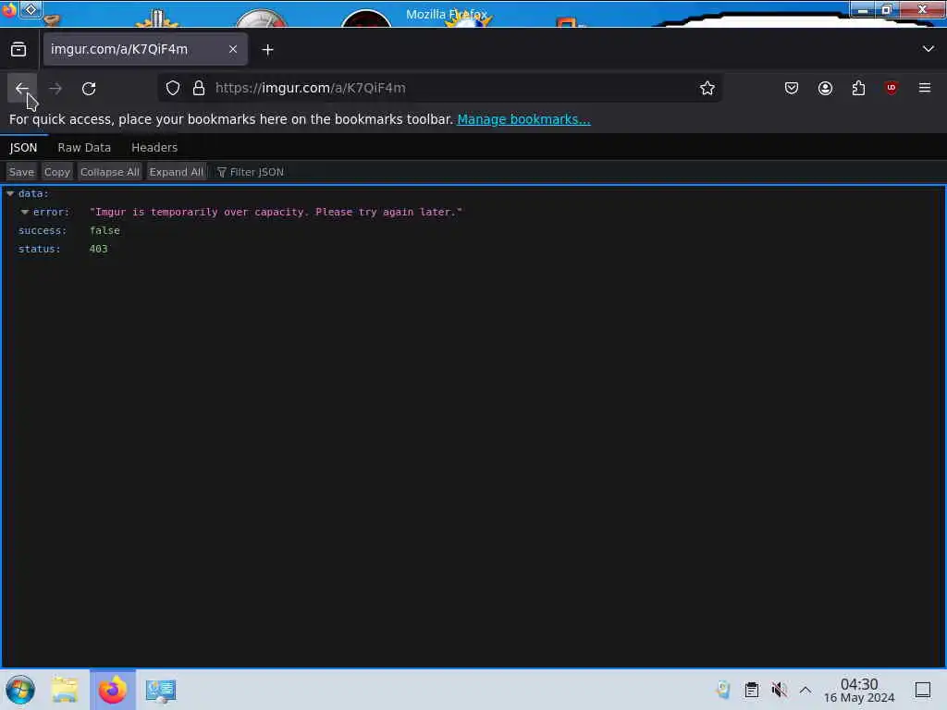Viewport: 947px width, 710px height.
Task: Open the clipboard tray icon
Action: (751, 690)
